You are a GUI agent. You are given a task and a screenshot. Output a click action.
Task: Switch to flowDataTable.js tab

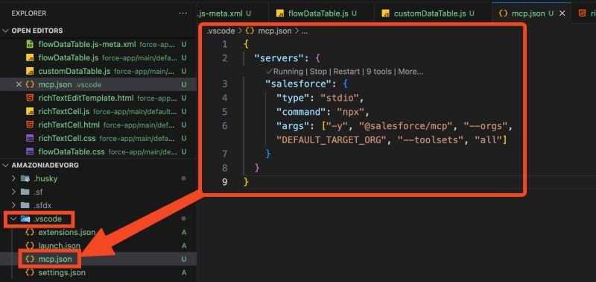[x=321, y=13]
